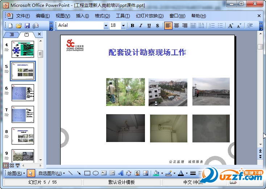Open the 自选图形(U) AutoShapes menu
Viewport: 266px width, 189px height.
[x=52, y=173]
